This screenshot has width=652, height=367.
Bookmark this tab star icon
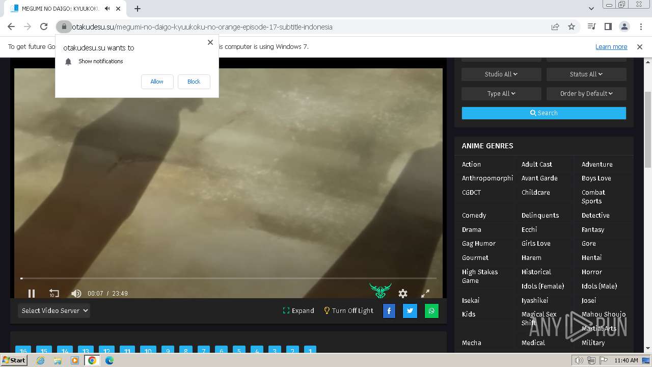point(572,27)
